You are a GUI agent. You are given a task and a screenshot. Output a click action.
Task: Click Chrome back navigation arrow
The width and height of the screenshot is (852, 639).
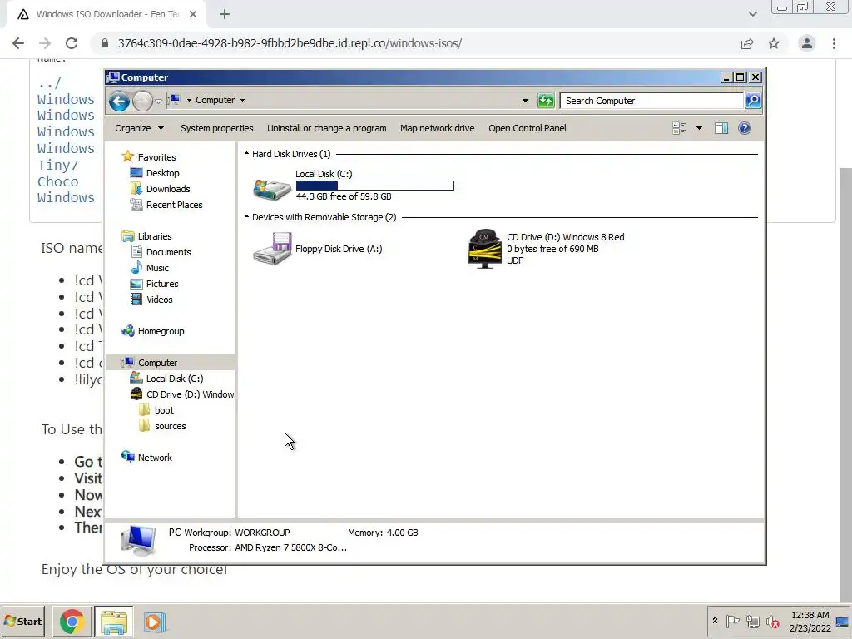point(18,43)
